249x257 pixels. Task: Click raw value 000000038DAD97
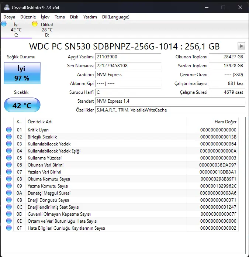pos(218,165)
